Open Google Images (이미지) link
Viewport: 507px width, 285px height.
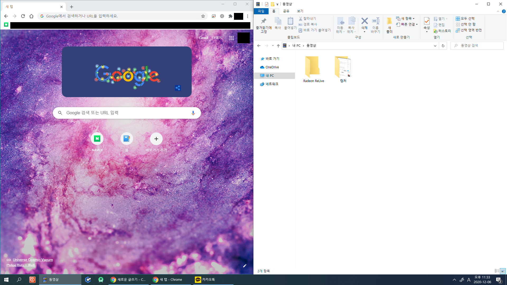pyautogui.click(x=217, y=38)
